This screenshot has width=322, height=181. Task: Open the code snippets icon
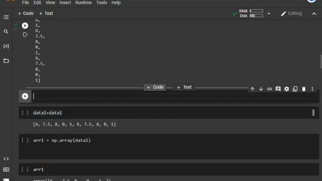[6, 159]
